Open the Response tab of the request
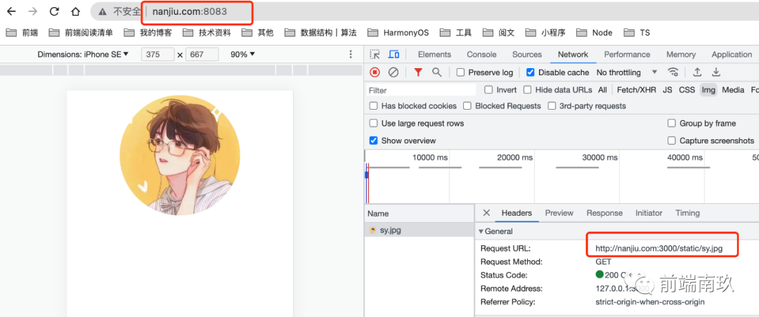 click(x=604, y=213)
